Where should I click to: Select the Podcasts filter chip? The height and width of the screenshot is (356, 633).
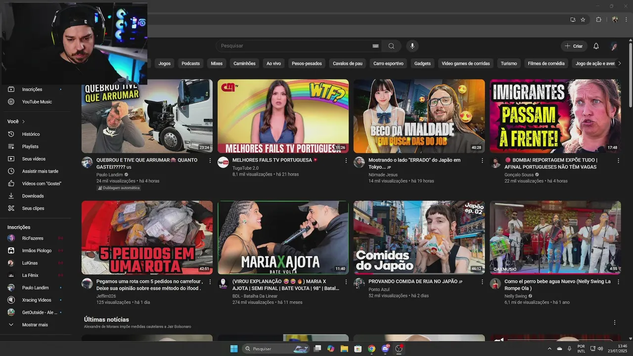pyautogui.click(x=190, y=63)
